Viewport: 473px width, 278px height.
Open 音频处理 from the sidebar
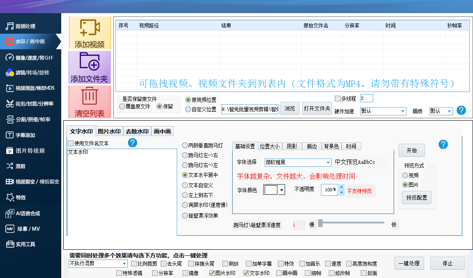25,26
